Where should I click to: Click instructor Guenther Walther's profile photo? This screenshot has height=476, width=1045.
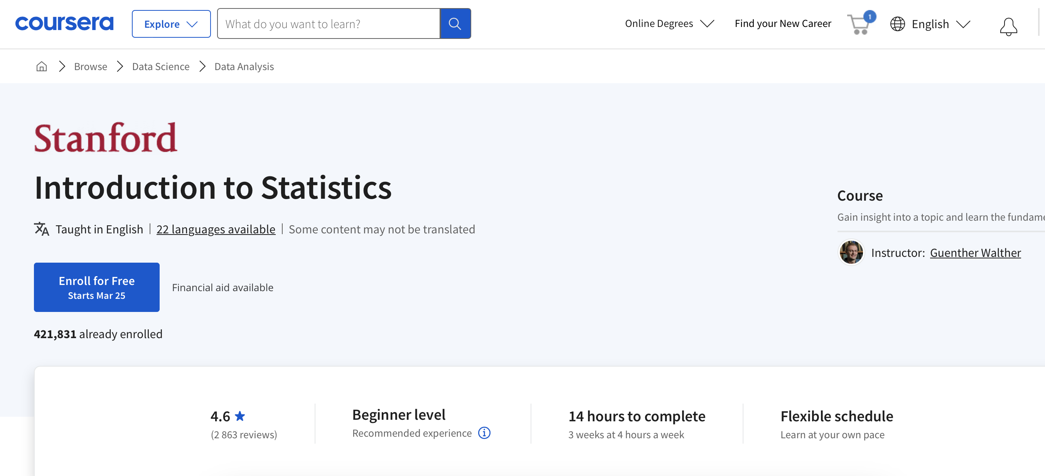tap(851, 252)
